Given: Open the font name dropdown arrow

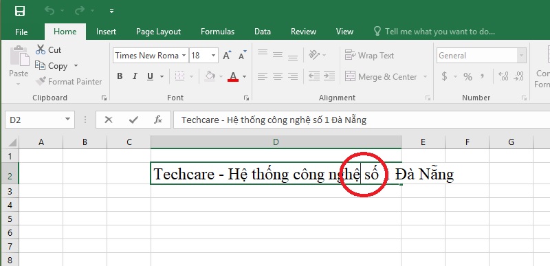Looking at the screenshot, I should point(184,56).
